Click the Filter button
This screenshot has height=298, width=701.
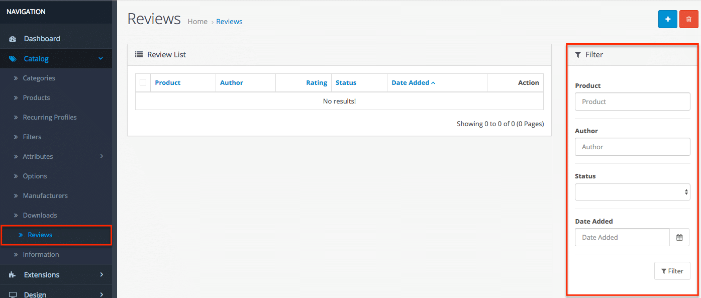(672, 271)
